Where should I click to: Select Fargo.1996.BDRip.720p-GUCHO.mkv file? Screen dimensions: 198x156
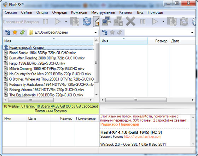click(48, 63)
